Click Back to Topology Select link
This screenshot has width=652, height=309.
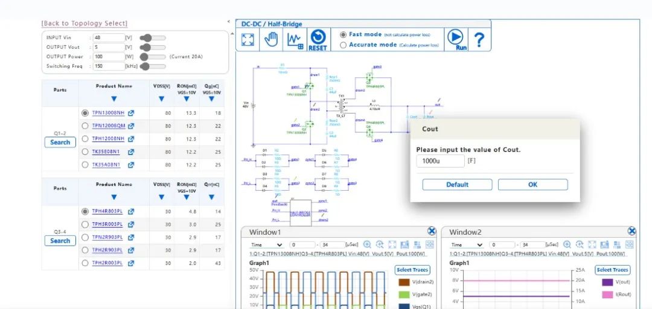click(85, 24)
